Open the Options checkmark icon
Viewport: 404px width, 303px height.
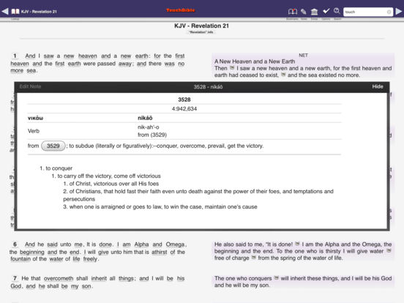326,11
